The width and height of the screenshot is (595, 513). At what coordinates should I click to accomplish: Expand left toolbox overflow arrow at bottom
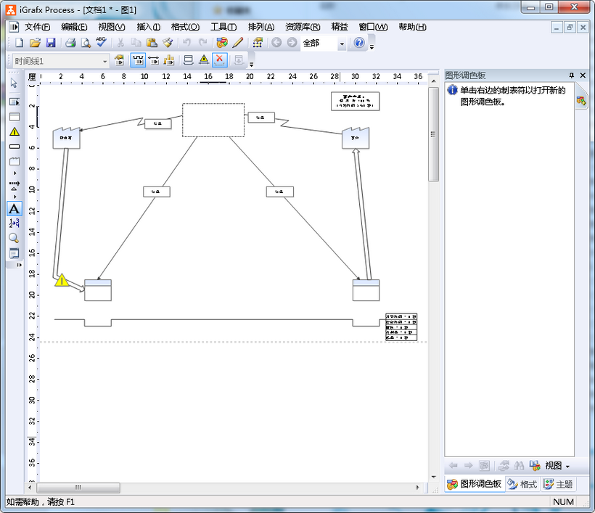click(19, 265)
